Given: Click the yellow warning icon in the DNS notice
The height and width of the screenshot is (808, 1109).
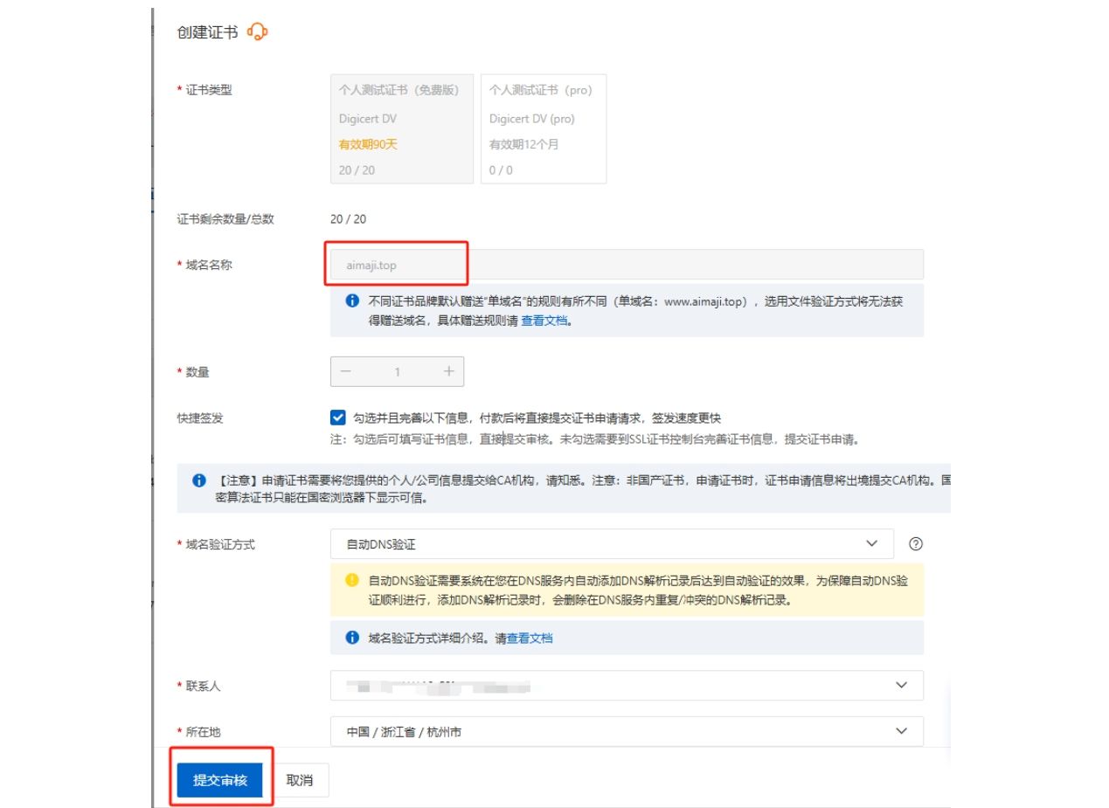Looking at the screenshot, I should click(352, 579).
